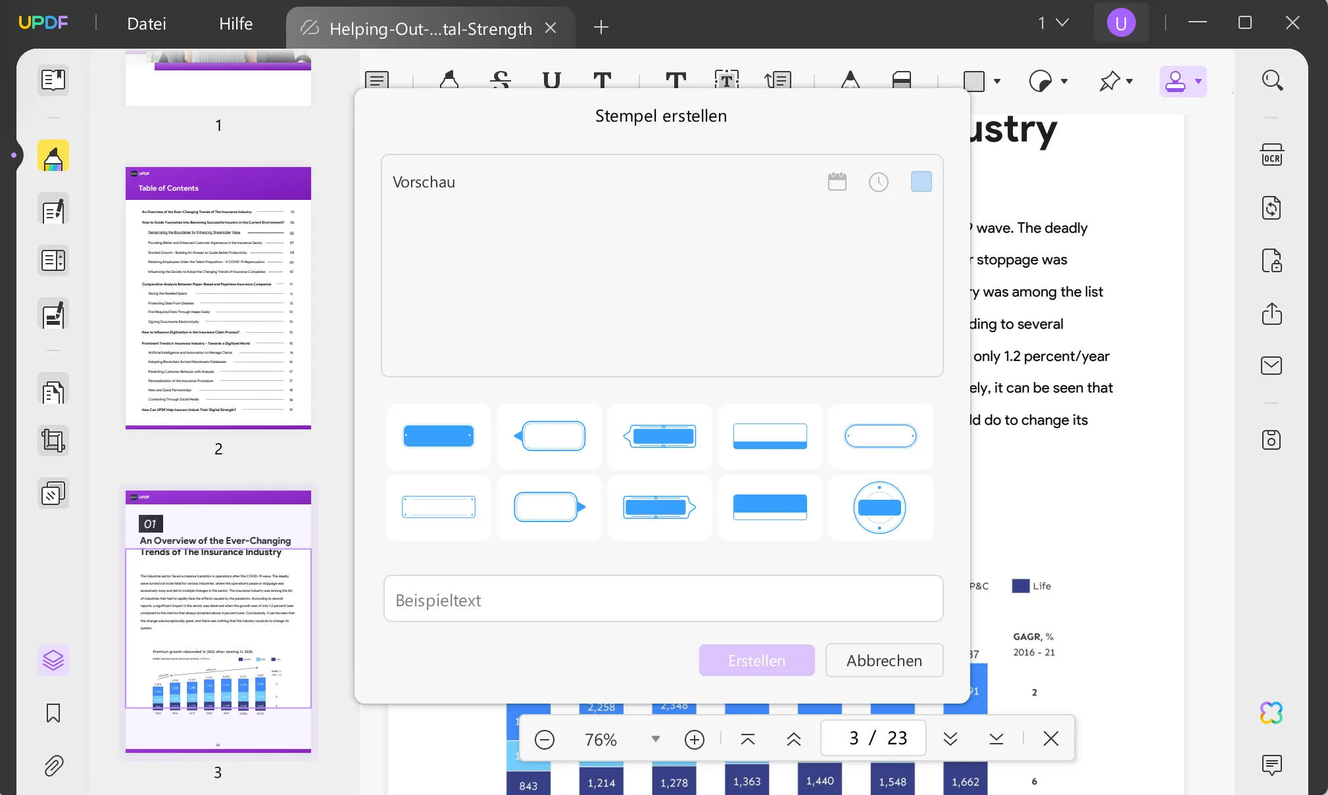
Task: Click the Erstellen button to create stamp
Action: [x=757, y=660]
